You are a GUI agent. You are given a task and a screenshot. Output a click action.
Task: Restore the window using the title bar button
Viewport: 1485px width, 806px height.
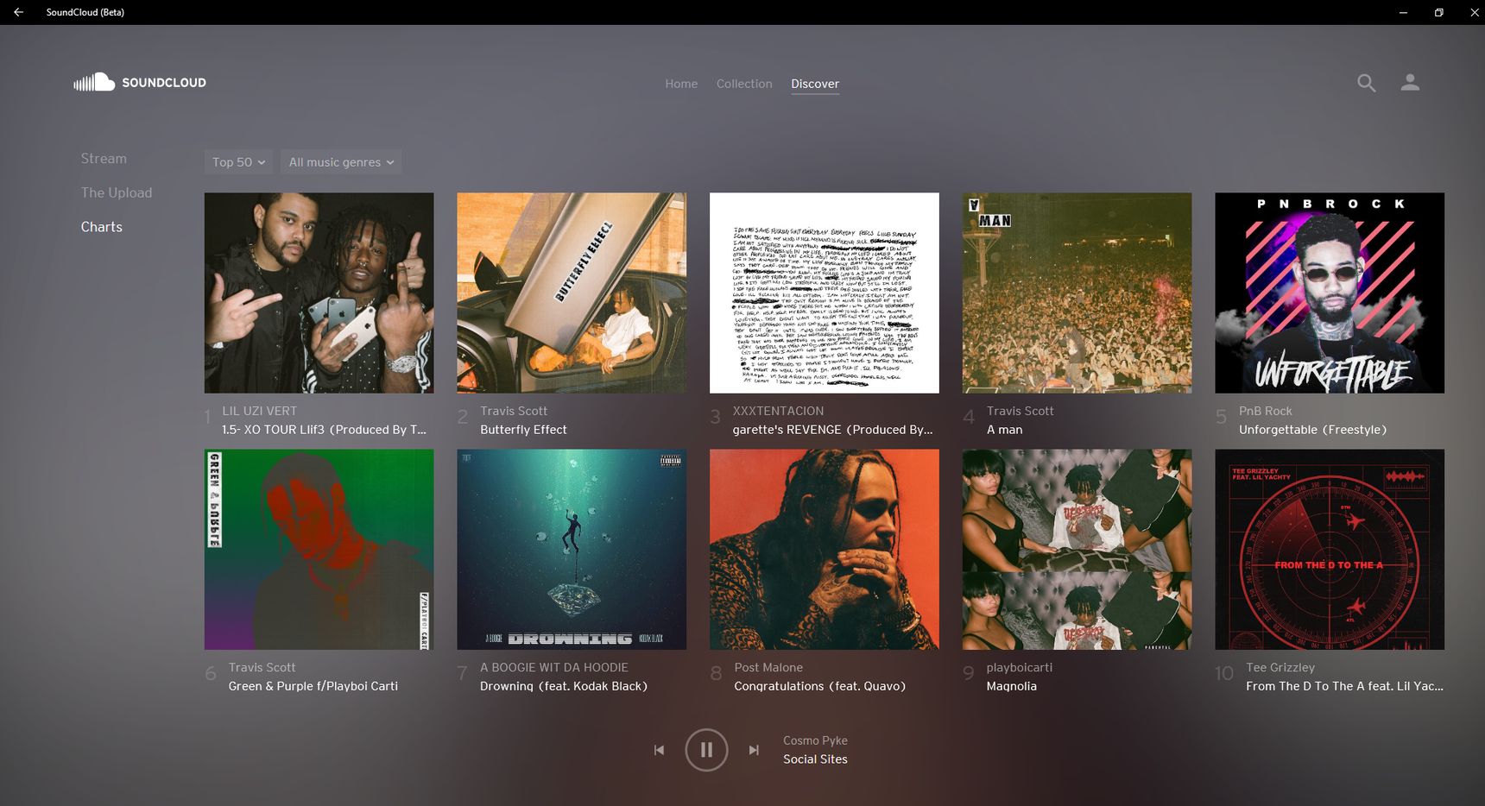click(1439, 12)
